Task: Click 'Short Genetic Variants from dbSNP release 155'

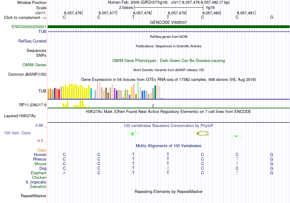Action: click(x=169, y=70)
